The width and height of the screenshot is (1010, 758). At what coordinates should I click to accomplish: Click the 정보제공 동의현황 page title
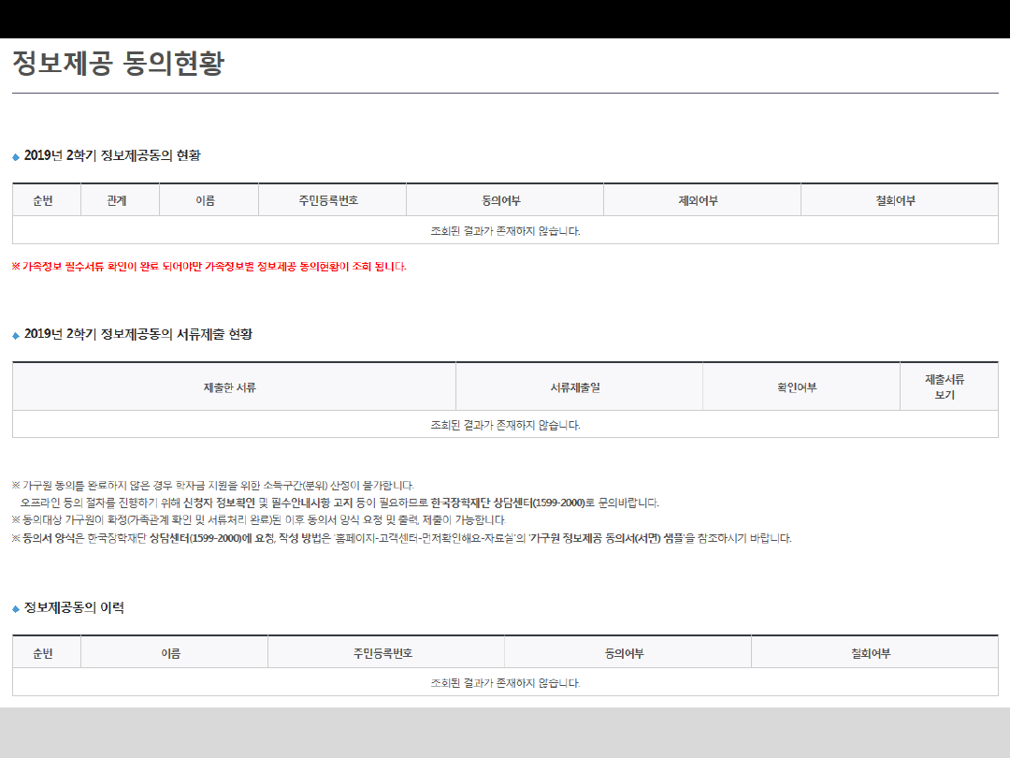(118, 64)
